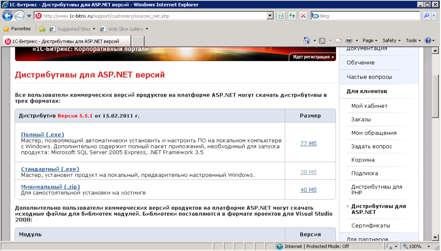The image size is (441, 251).
Task: Click the browser Back arrow button
Action: (x=7, y=16)
